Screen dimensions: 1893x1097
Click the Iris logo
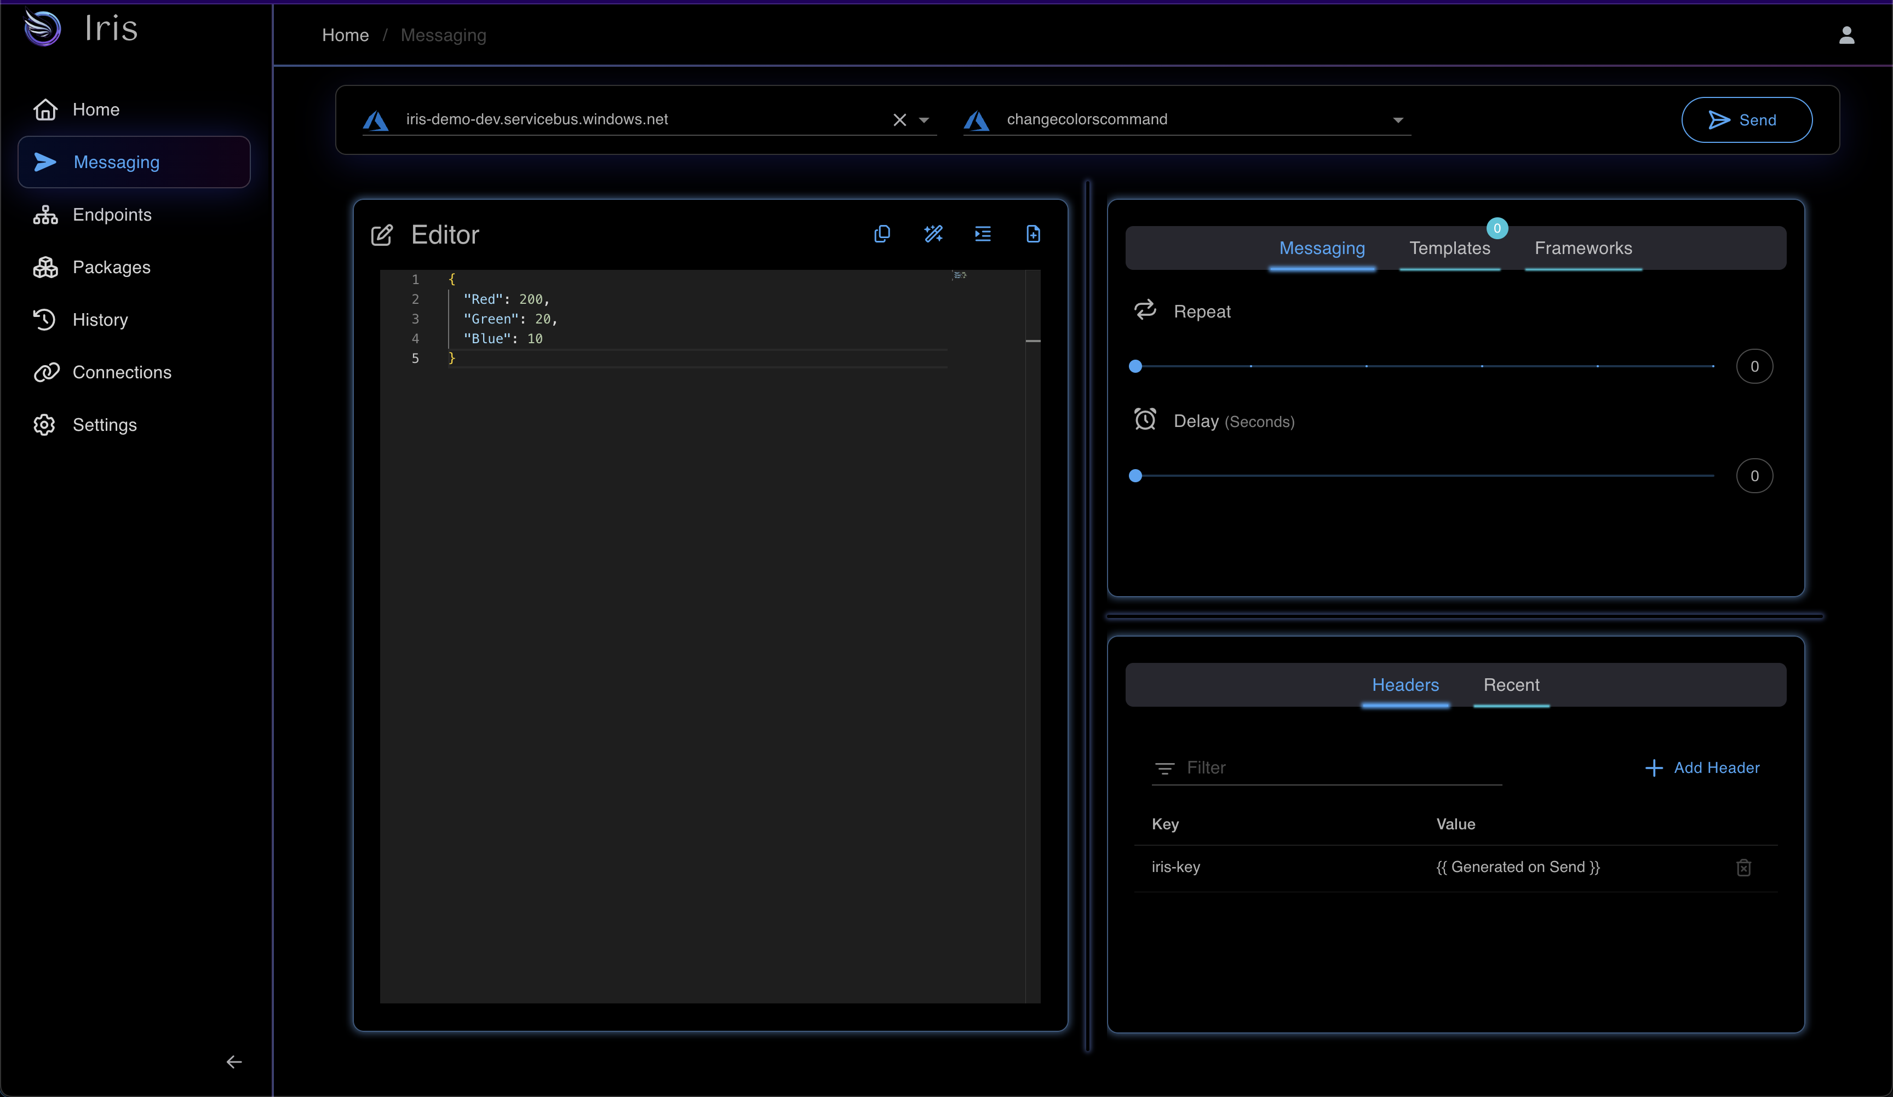click(43, 28)
